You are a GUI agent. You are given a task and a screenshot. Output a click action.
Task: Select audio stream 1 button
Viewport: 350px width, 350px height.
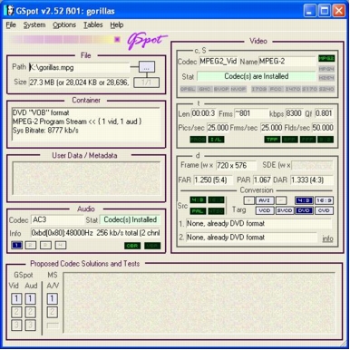(x=16, y=245)
